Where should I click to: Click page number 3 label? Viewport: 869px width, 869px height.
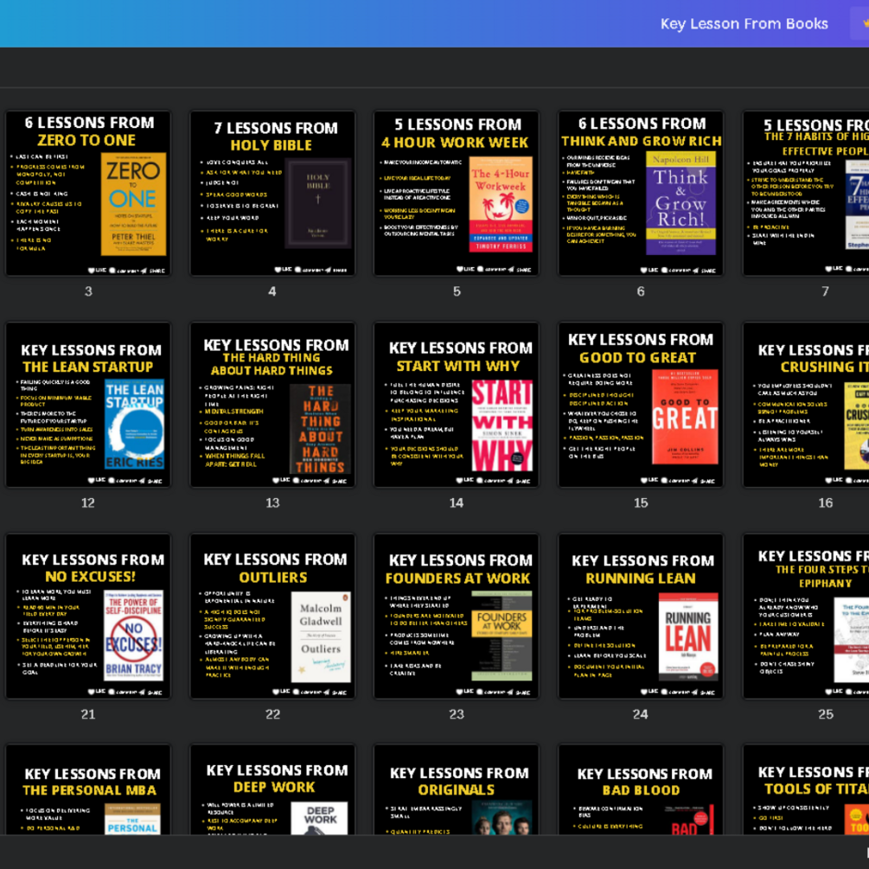click(x=88, y=291)
